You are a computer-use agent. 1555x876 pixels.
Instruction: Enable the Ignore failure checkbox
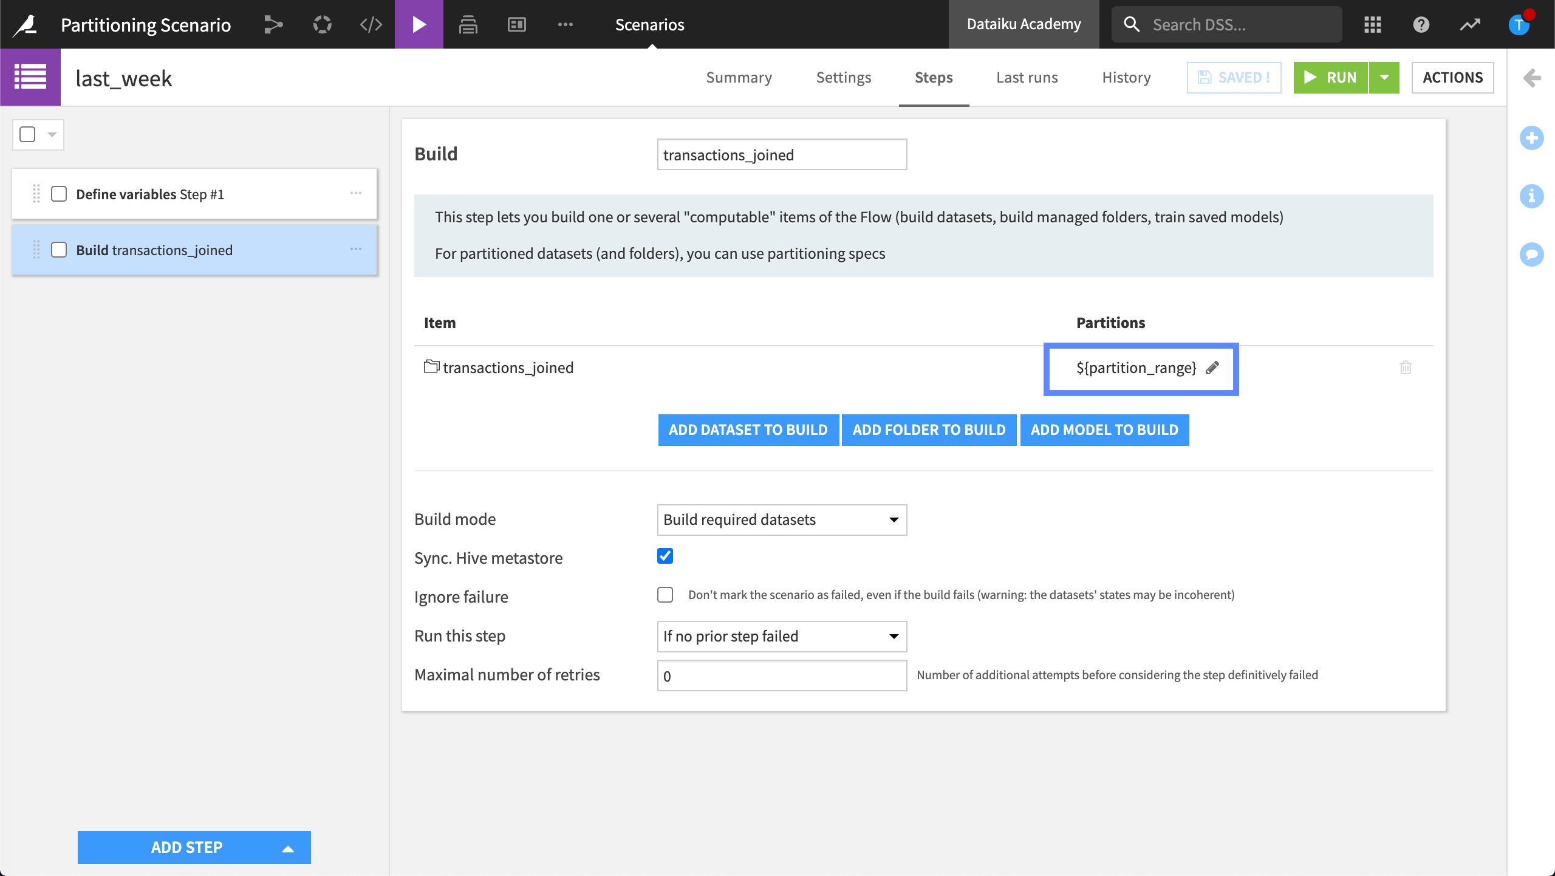[665, 595]
